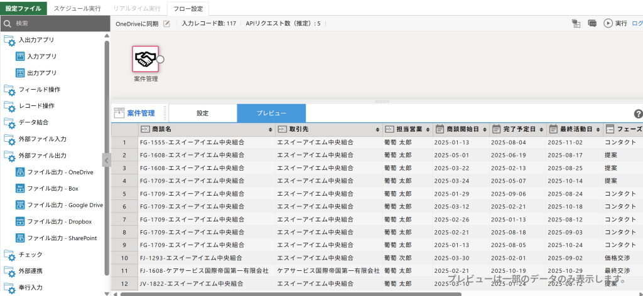
Task: Click the calendar icon in 商談開始日 header
Action: pyautogui.click(x=439, y=129)
